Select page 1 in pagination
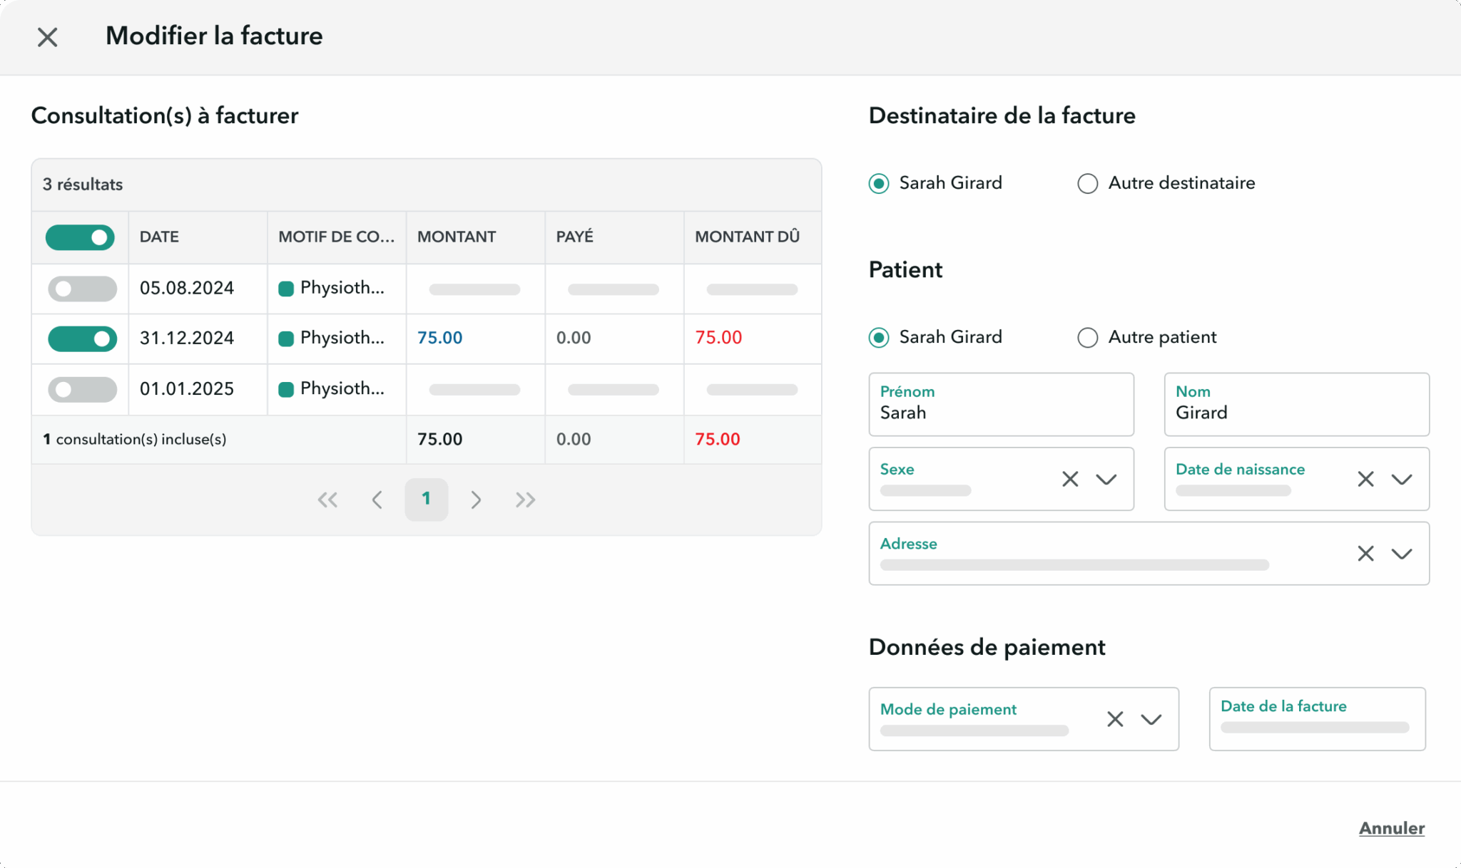The height and width of the screenshot is (868, 1461). pos(426,499)
